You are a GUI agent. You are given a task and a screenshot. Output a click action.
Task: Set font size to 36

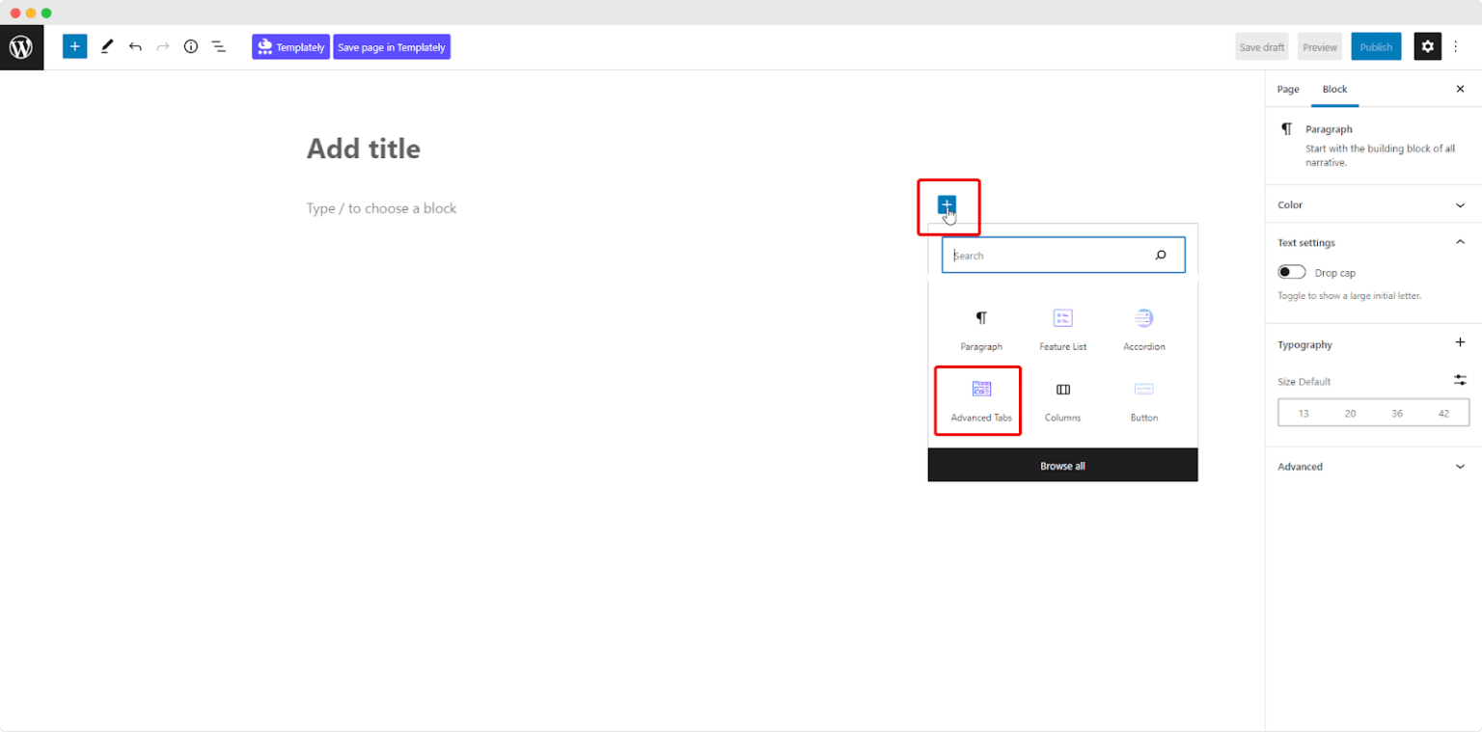pos(1396,413)
